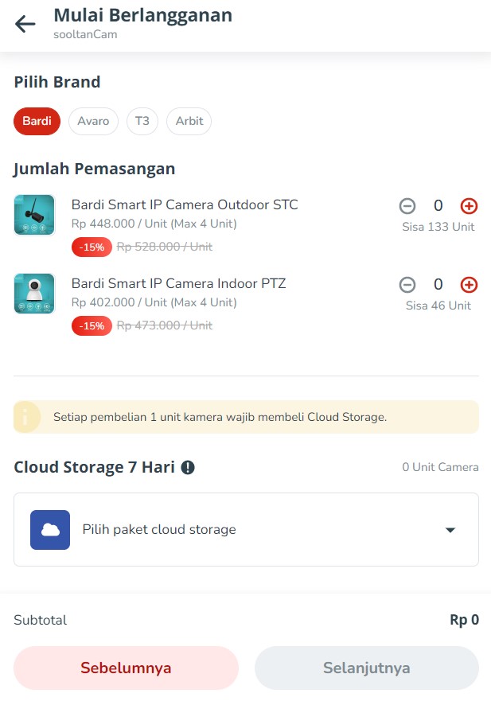This screenshot has width=491, height=701.
Task: Click the Bardi Smart IP Camera Outdoor STC title
Action: (185, 204)
